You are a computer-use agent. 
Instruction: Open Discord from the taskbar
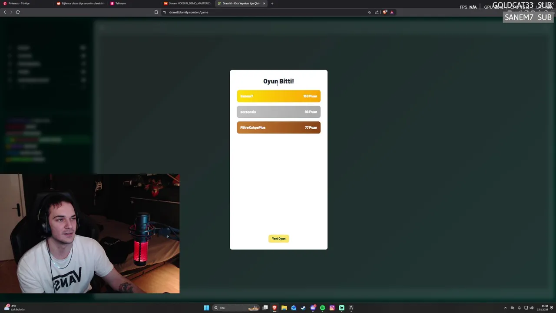pyautogui.click(x=313, y=308)
